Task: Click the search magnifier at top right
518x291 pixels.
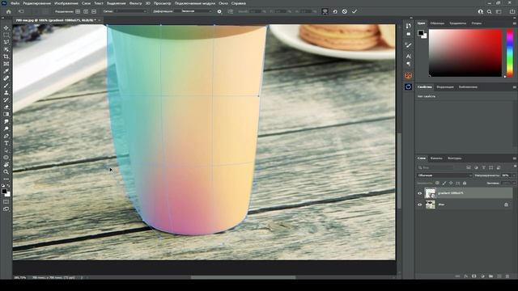Action: pyautogui.click(x=489, y=11)
